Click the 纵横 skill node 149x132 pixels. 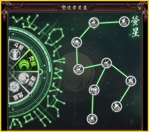point(94,90)
